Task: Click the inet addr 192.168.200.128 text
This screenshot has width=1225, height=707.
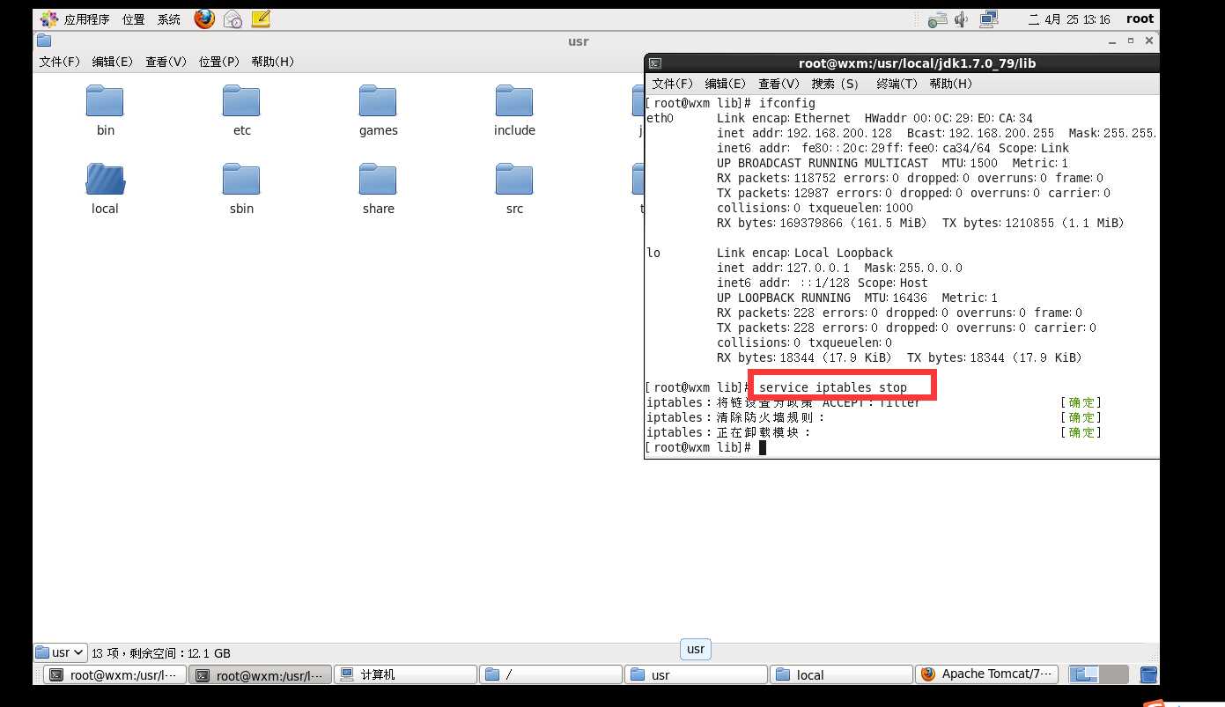Action: pyautogui.click(x=804, y=133)
